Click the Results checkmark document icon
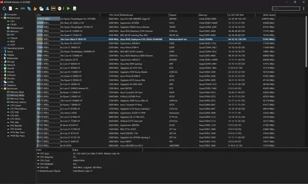The image size is (308, 184). (x=74, y=8)
